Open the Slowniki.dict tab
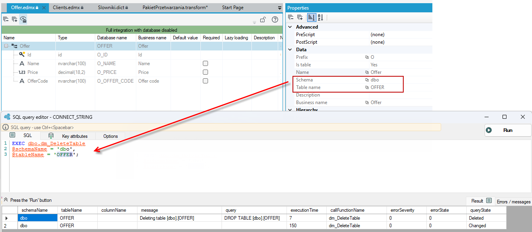532x232 pixels. pyautogui.click(x=114, y=8)
